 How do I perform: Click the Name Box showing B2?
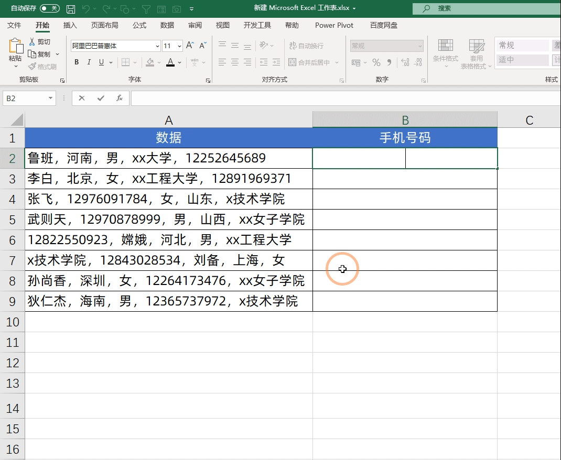(29, 98)
